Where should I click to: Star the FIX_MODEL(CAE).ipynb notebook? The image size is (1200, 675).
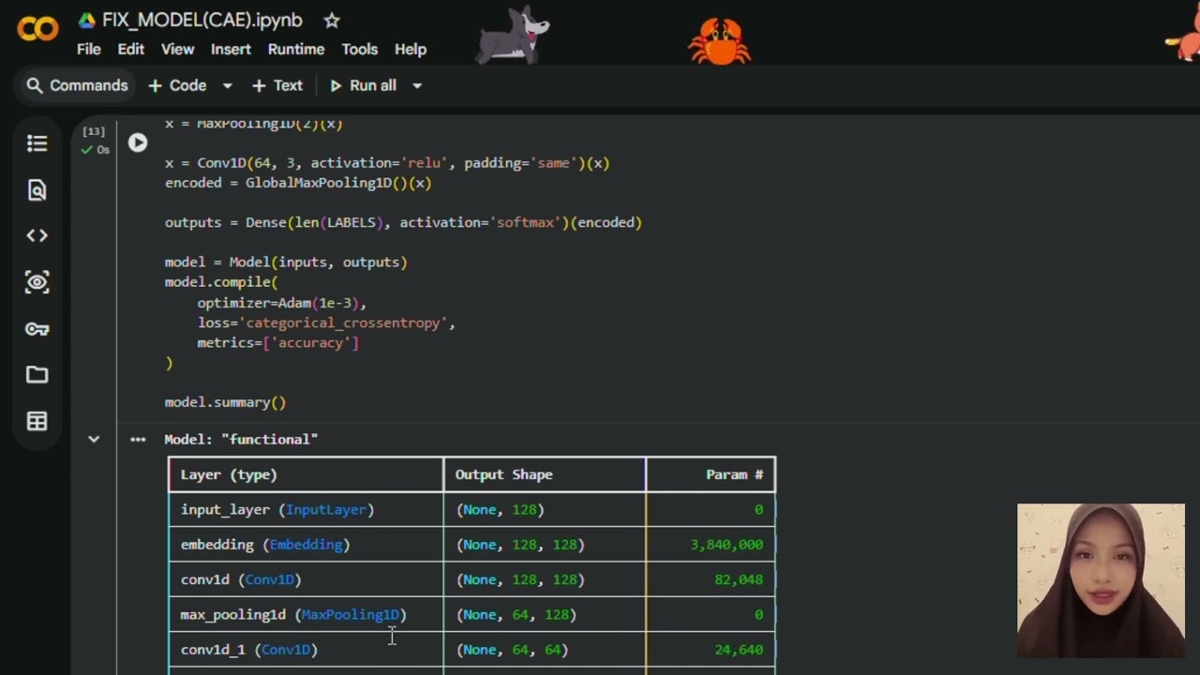point(331,20)
